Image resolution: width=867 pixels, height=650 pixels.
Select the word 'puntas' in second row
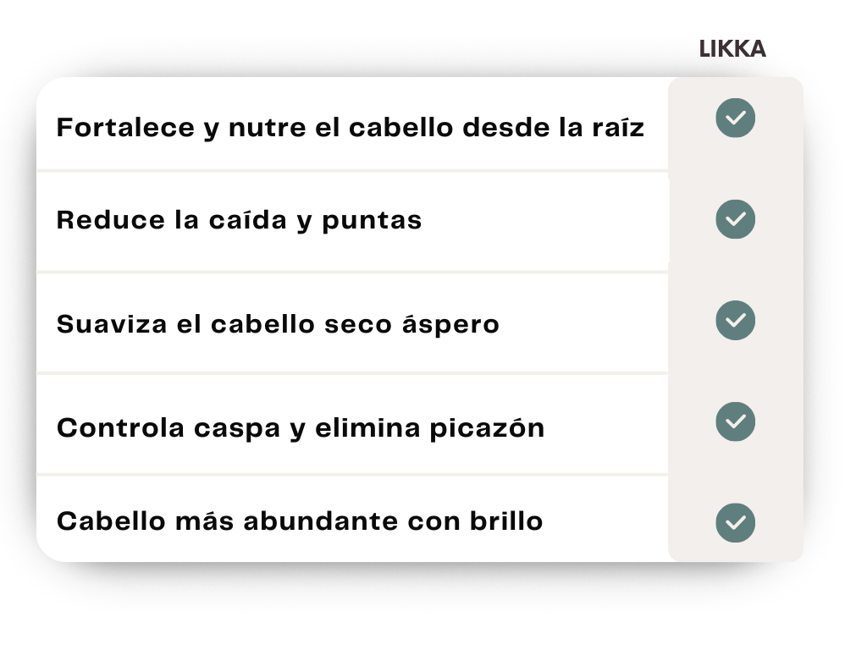pos(372,222)
